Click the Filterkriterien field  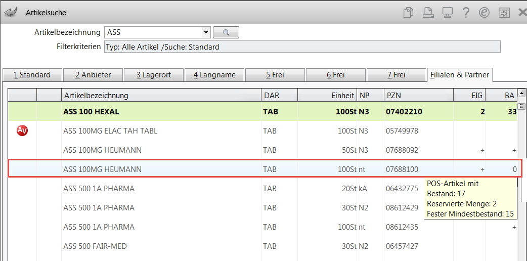[x=302, y=47]
